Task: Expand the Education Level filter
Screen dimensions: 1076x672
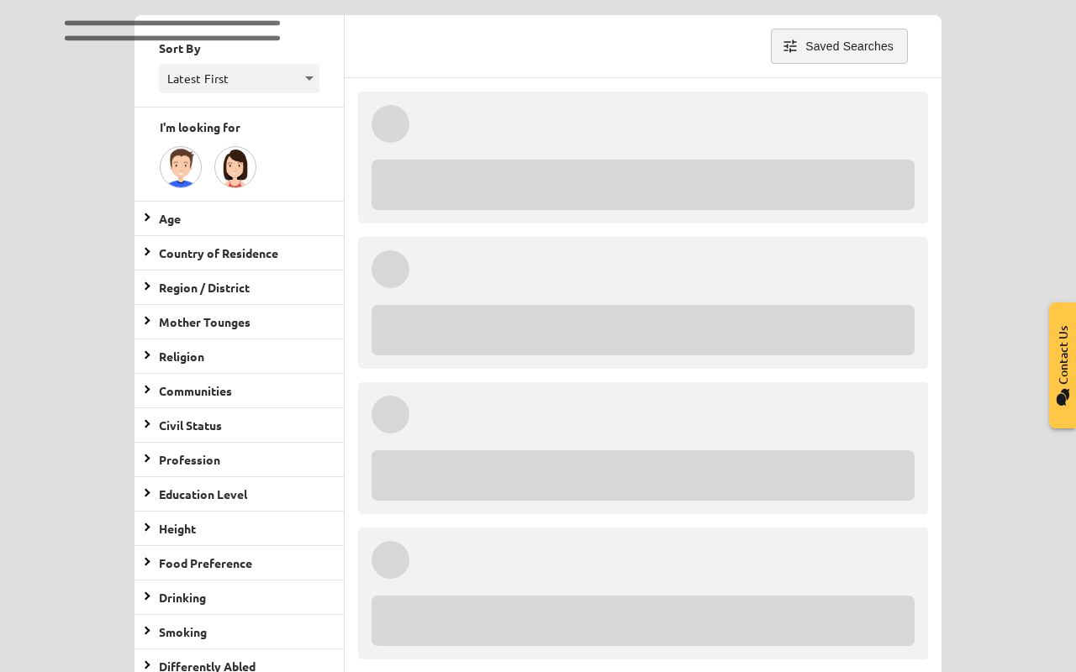Action: pos(203,494)
